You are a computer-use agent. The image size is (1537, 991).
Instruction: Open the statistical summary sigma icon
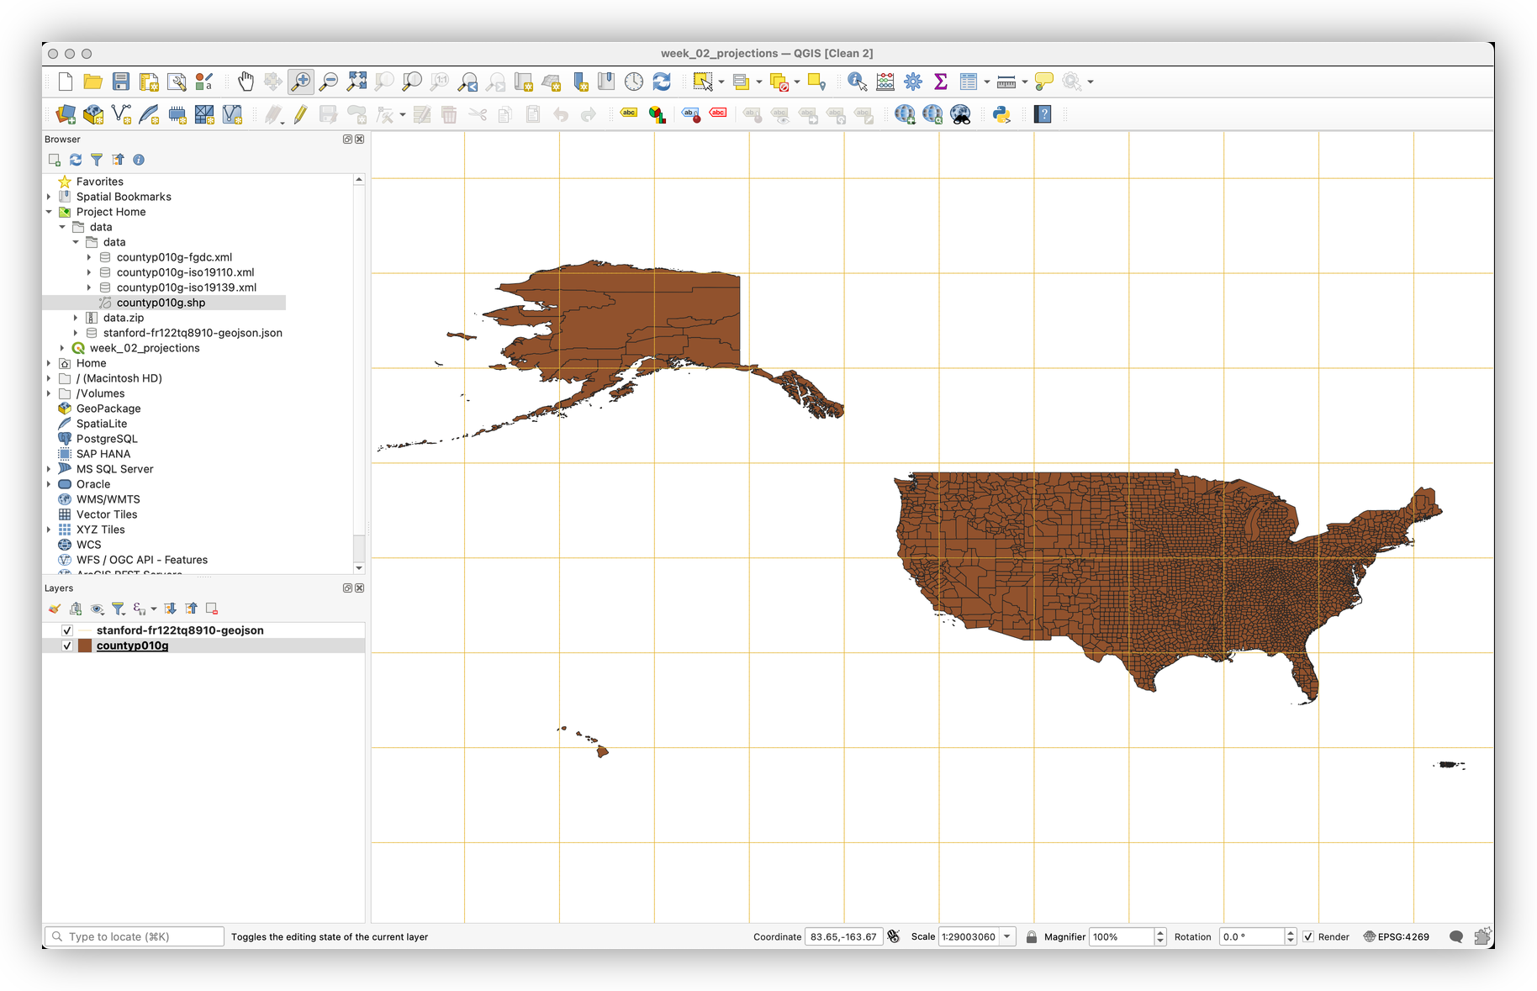941,82
